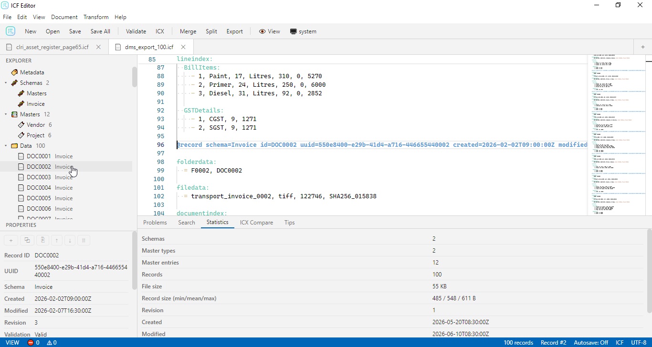Collapse the Data tree node
This screenshot has height=347, width=652.
tap(6, 146)
